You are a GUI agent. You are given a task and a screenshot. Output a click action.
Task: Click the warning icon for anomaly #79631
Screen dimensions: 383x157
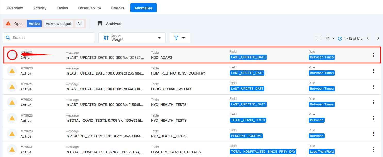click(x=12, y=150)
